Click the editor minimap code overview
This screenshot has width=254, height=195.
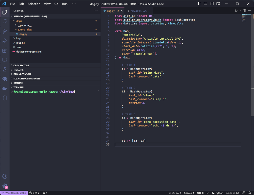pyautogui.click(x=245, y=18)
